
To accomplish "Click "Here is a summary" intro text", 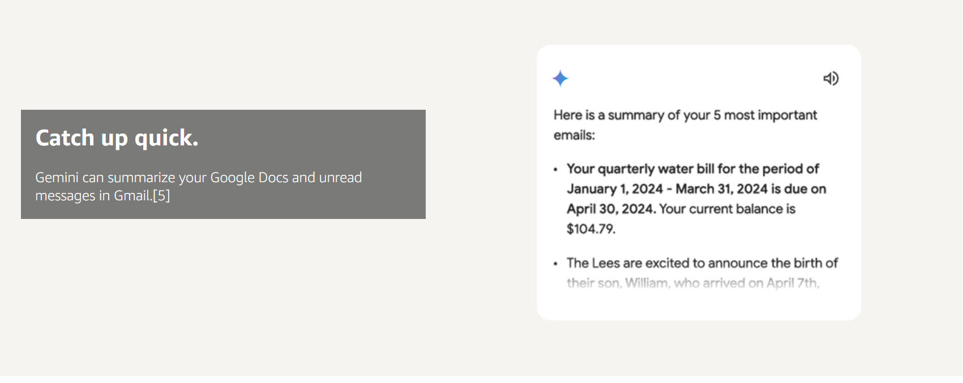I will point(608,115).
